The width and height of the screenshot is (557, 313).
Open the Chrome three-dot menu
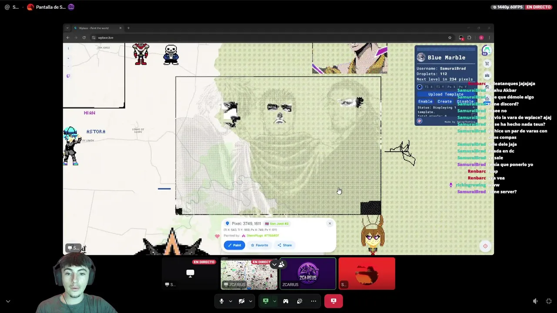click(x=489, y=37)
